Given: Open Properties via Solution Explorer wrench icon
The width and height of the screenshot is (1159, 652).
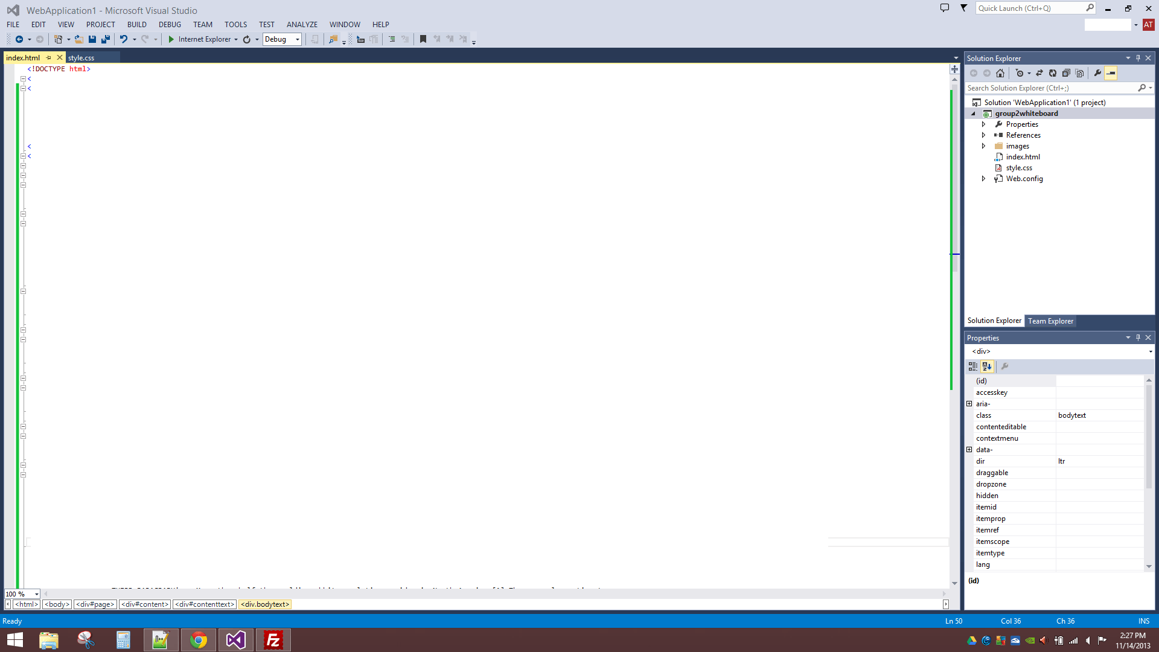Looking at the screenshot, I should [1097, 73].
